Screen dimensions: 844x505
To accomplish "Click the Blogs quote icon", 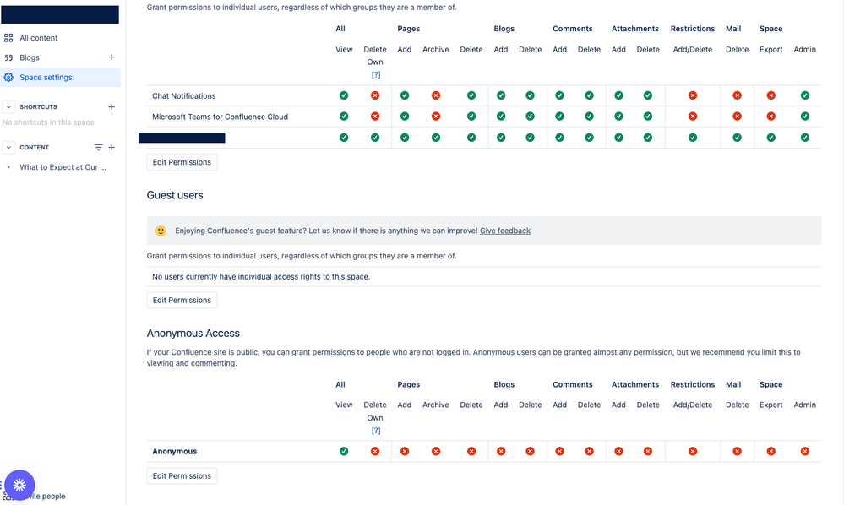I will point(8,57).
